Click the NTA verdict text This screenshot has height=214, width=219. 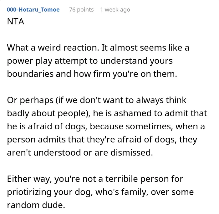[x=16, y=22]
